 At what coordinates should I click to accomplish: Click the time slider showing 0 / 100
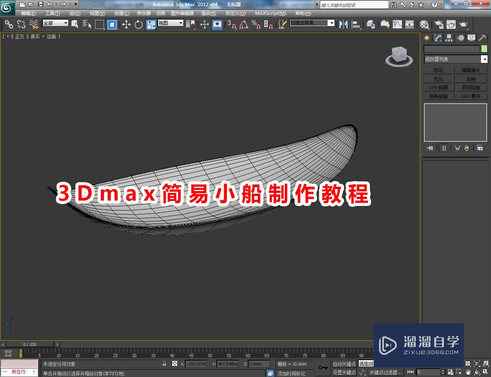(x=30, y=344)
